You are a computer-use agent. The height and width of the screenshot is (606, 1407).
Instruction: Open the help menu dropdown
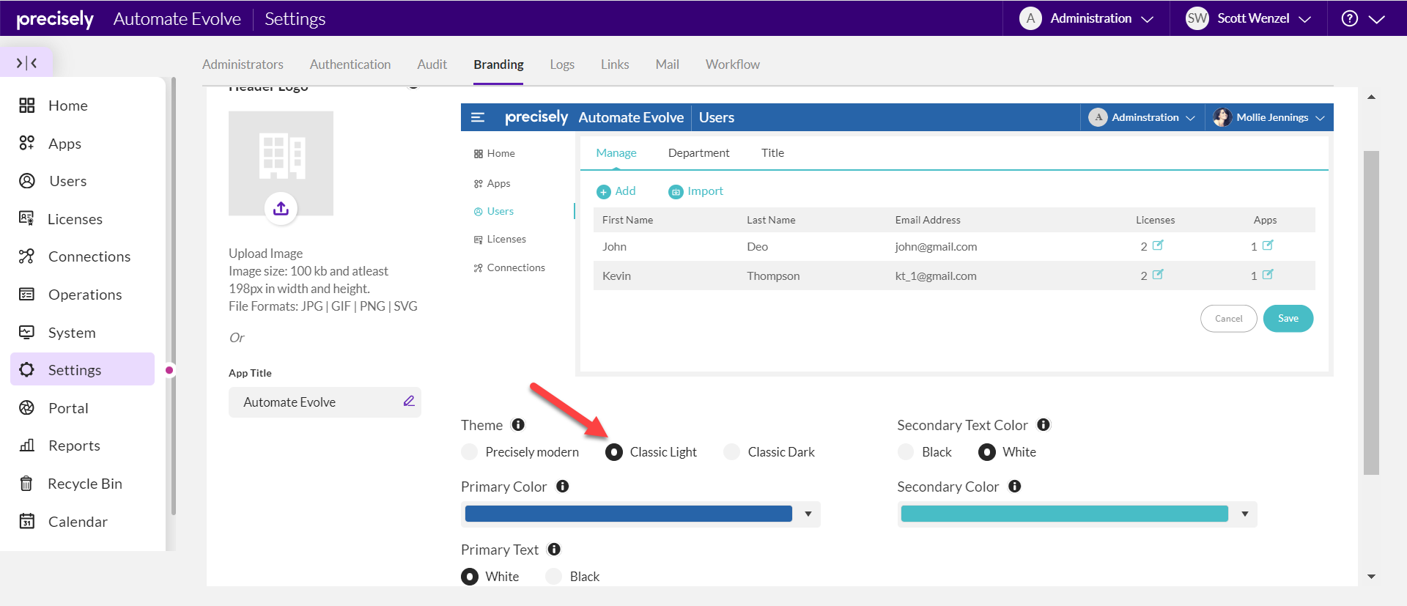(1363, 18)
